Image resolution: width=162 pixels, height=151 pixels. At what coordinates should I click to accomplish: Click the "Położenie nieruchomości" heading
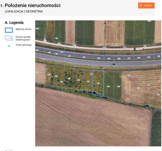[32, 5]
